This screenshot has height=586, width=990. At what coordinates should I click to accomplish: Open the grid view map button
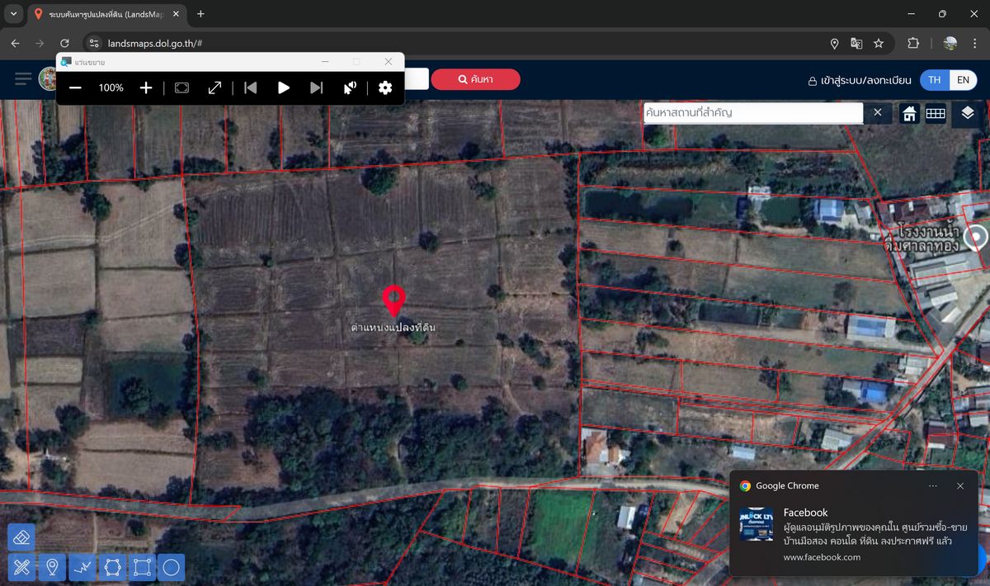click(x=935, y=114)
